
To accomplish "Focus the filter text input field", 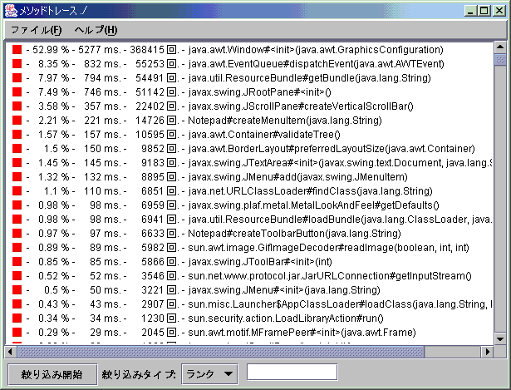I will coord(292,372).
